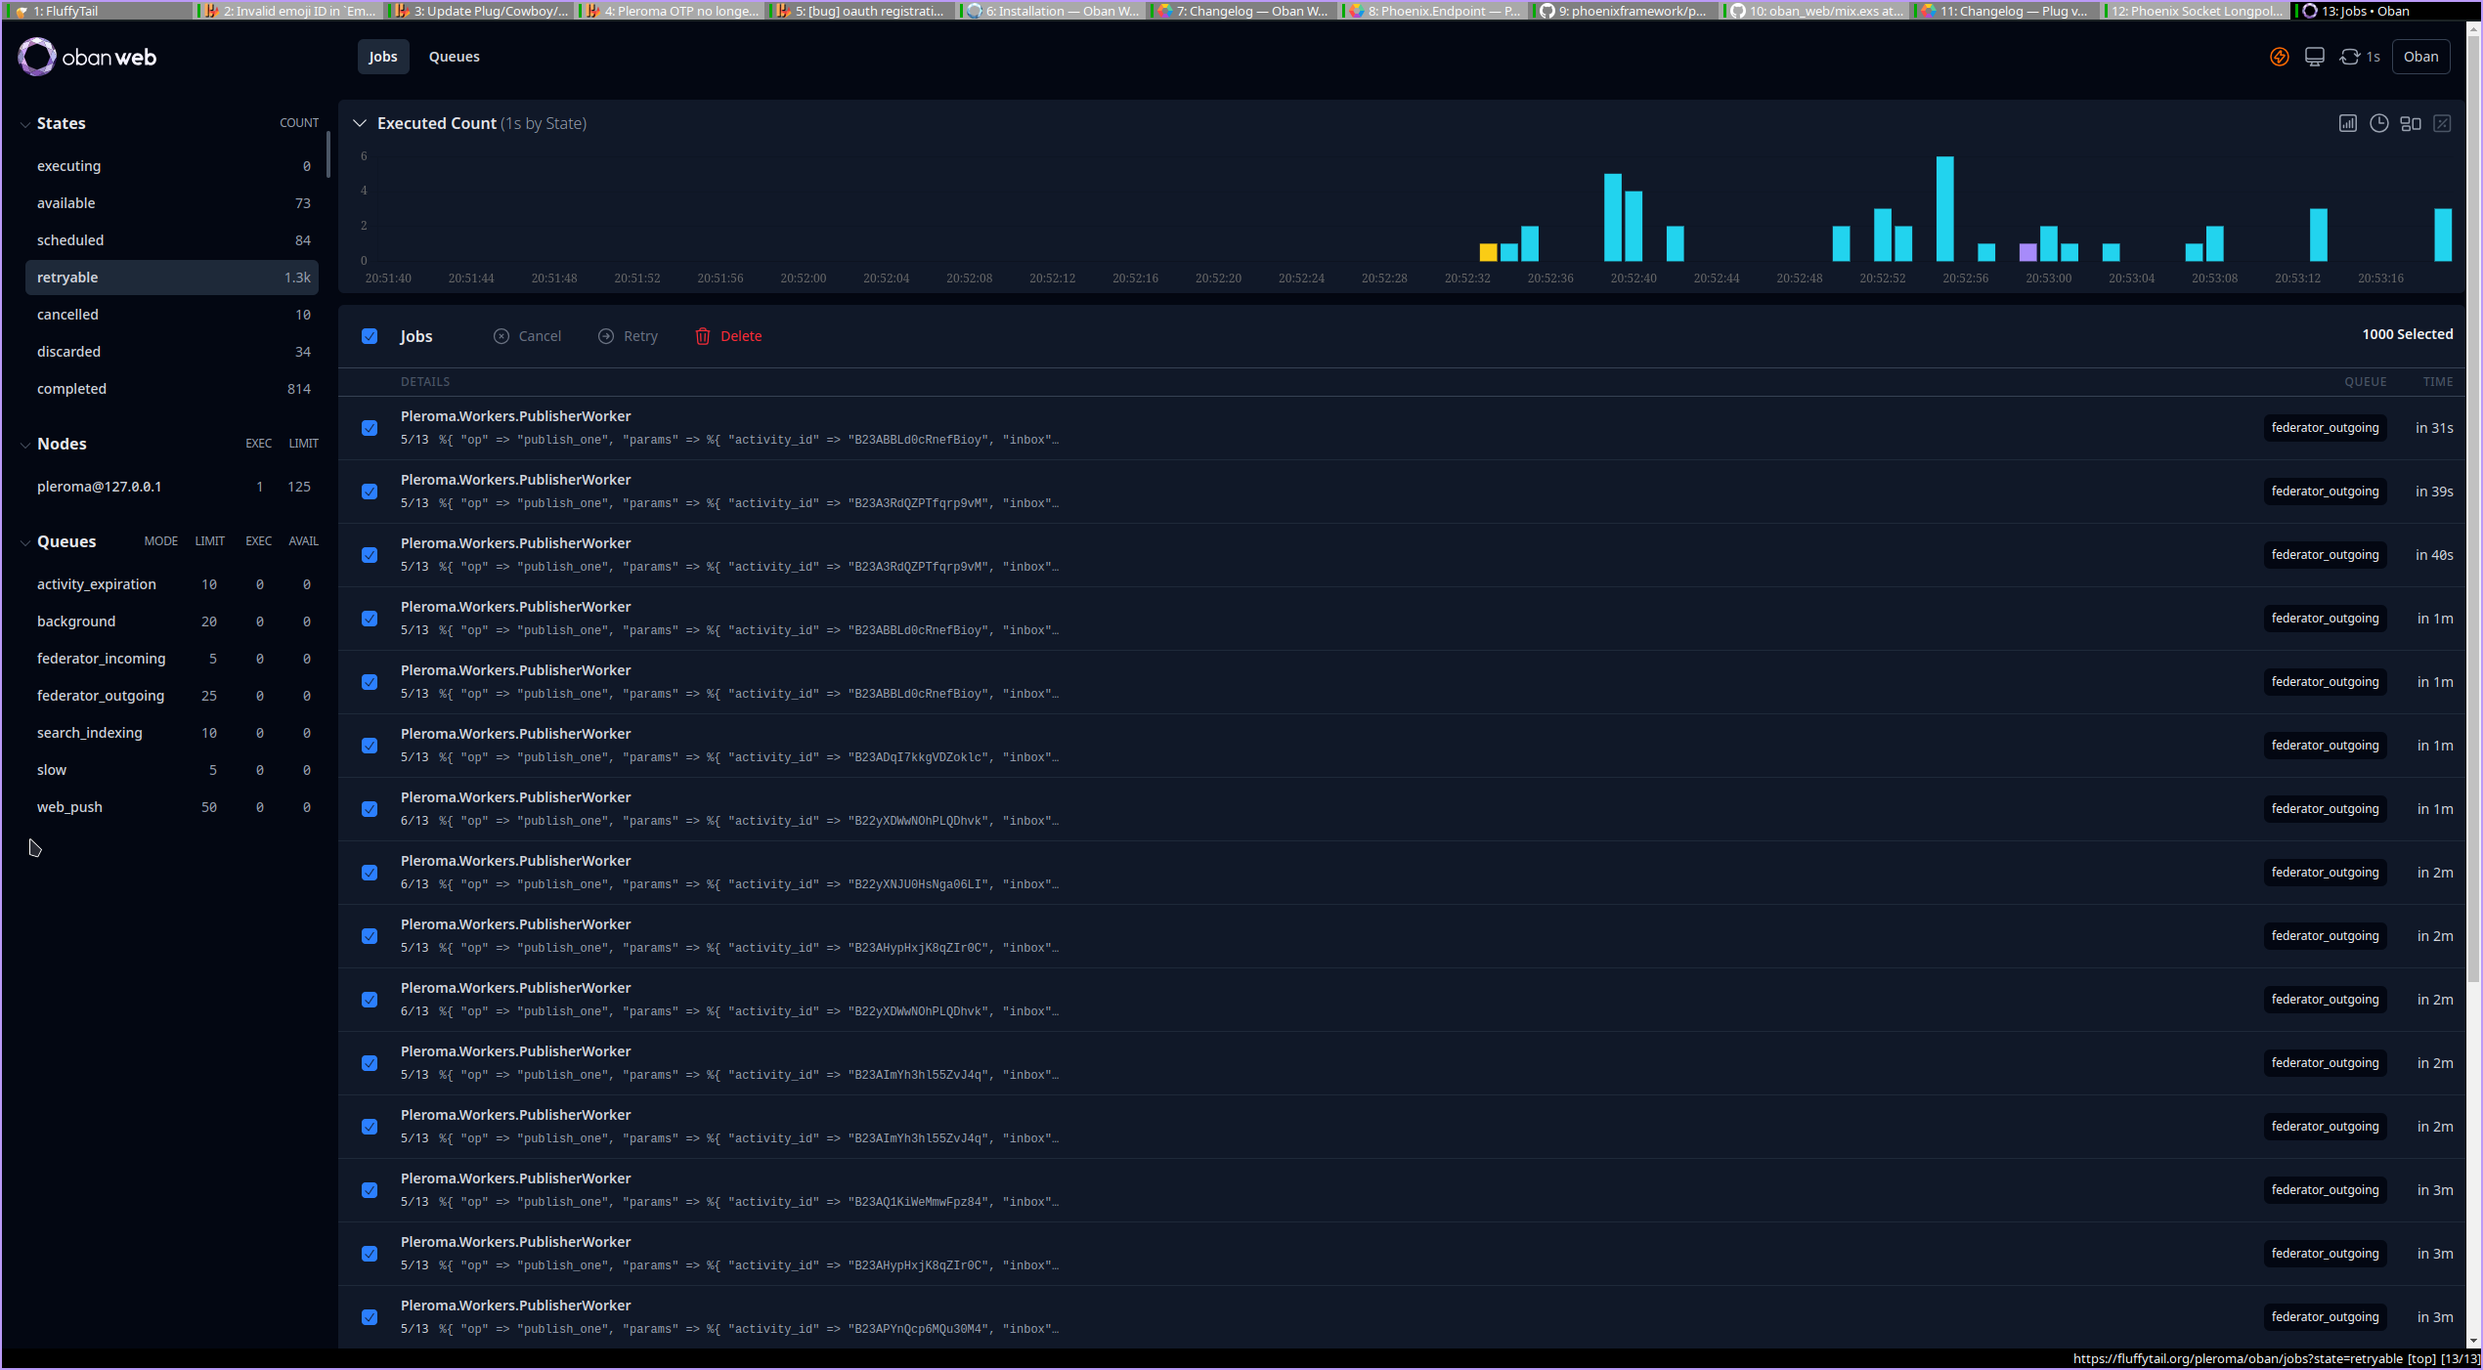Viewport: 2483px width, 1370px height.
Task: Open the Queues tab
Action: coord(454,57)
